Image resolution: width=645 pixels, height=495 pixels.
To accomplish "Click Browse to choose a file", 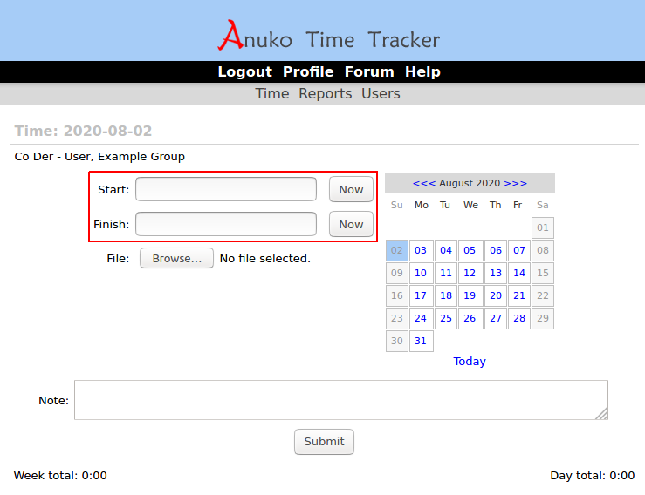I will [x=176, y=258].
